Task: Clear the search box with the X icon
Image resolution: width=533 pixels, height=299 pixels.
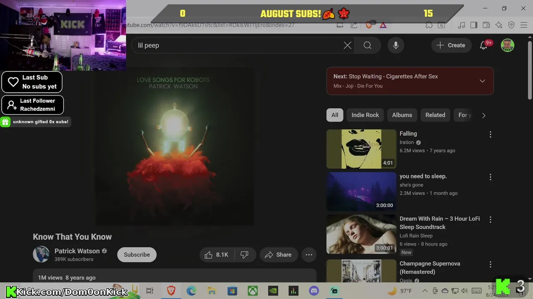Action: 347,45
